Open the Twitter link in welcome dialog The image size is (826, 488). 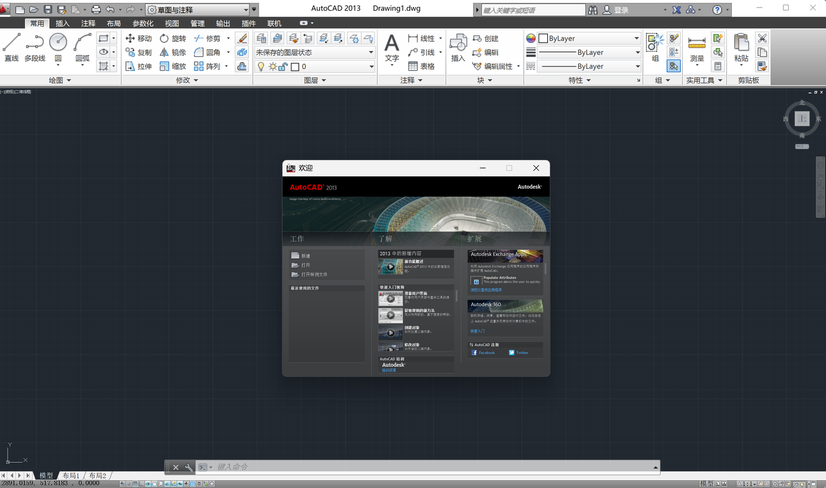click(x=519, y=353)
